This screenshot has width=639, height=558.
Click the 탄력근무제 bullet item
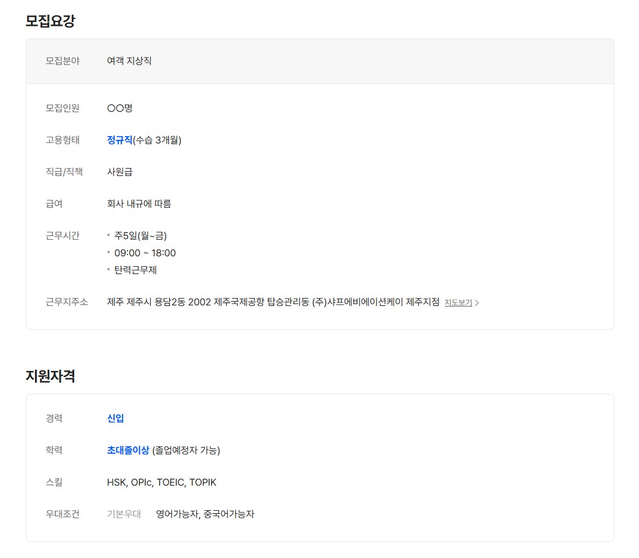pos(136,270)
